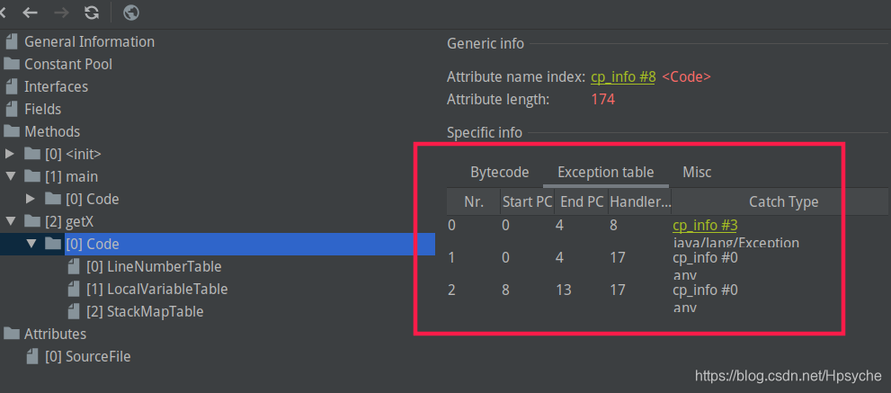Select [0] SourceFile attribute
This screenshot has width=891, height=393.
click(x=88, y=357)
